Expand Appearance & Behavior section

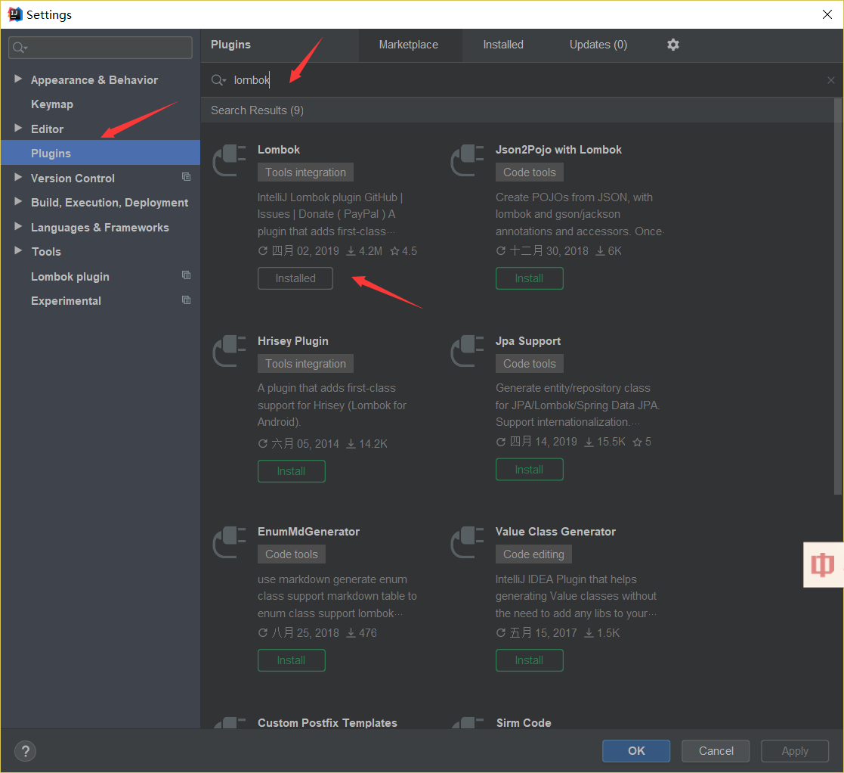pos(18,79)
